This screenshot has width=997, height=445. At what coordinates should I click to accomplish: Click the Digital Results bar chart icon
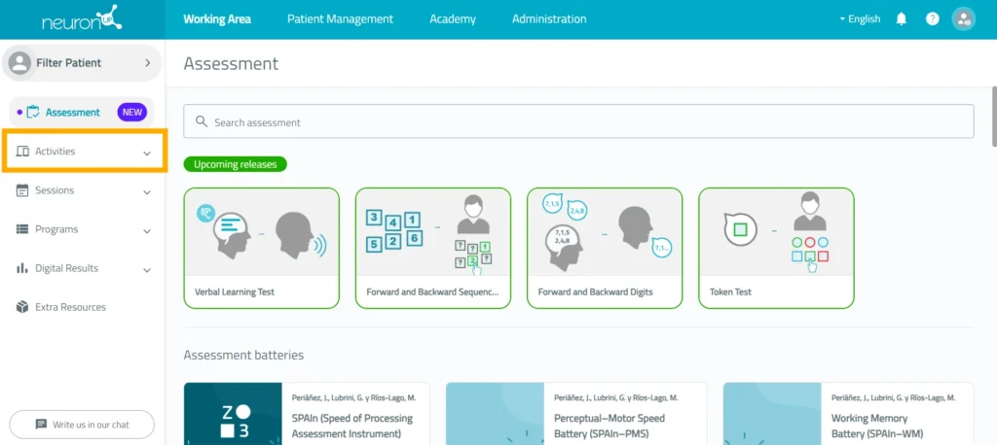[x=22, y=268]
